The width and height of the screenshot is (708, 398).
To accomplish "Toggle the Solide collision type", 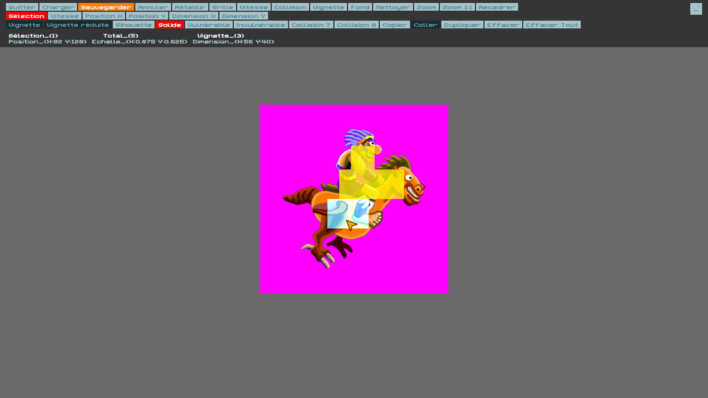I will [170, 25].
